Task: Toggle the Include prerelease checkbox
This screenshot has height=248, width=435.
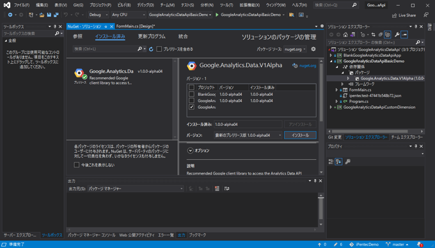Action: click(159, 49)
